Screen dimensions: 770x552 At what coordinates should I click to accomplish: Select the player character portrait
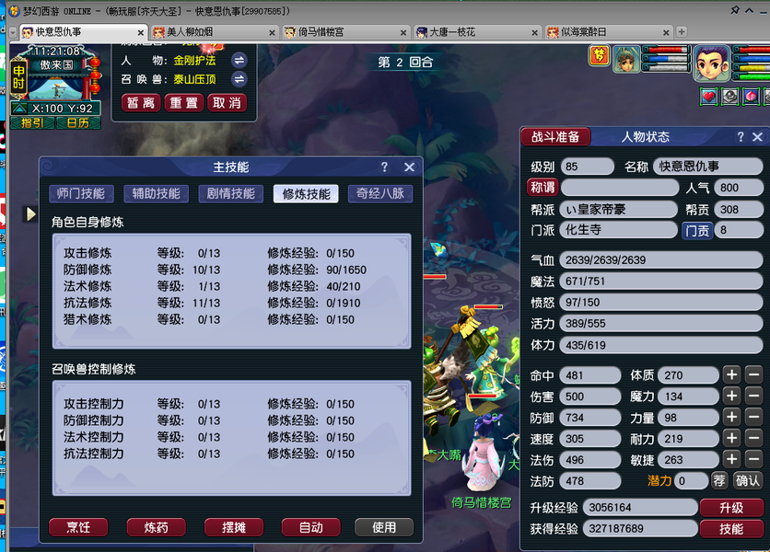pos(711,63)
